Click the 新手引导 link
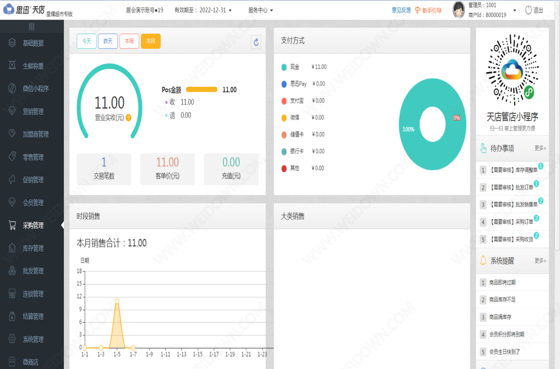Image resolution: width=560 pixels, height=369 pixels. pyautogui.click(x=432, y=10)
